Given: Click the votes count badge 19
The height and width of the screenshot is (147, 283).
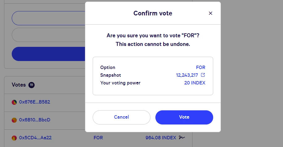Looking at the screenshot, I should click(32, 85).
